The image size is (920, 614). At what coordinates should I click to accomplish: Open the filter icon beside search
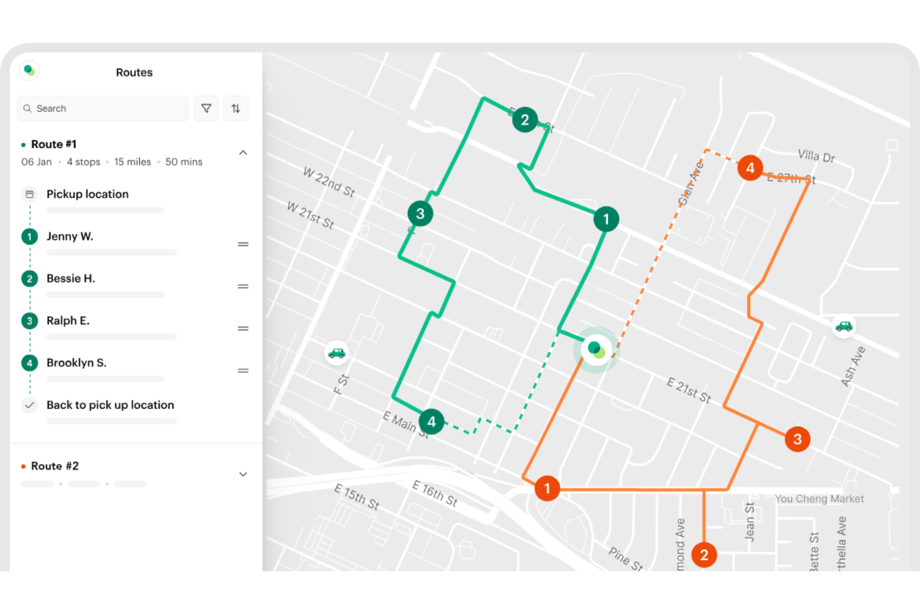pyautogui.click(x=206, y=108)
